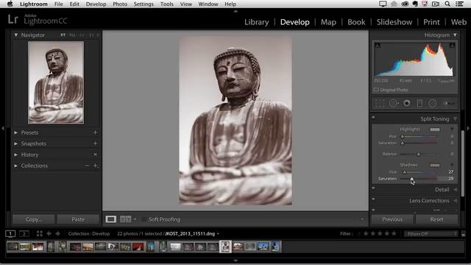The width and height of the screenshot is (471, 265).
Task: Switch to the Slideshow module
Action: click(394, 22)
